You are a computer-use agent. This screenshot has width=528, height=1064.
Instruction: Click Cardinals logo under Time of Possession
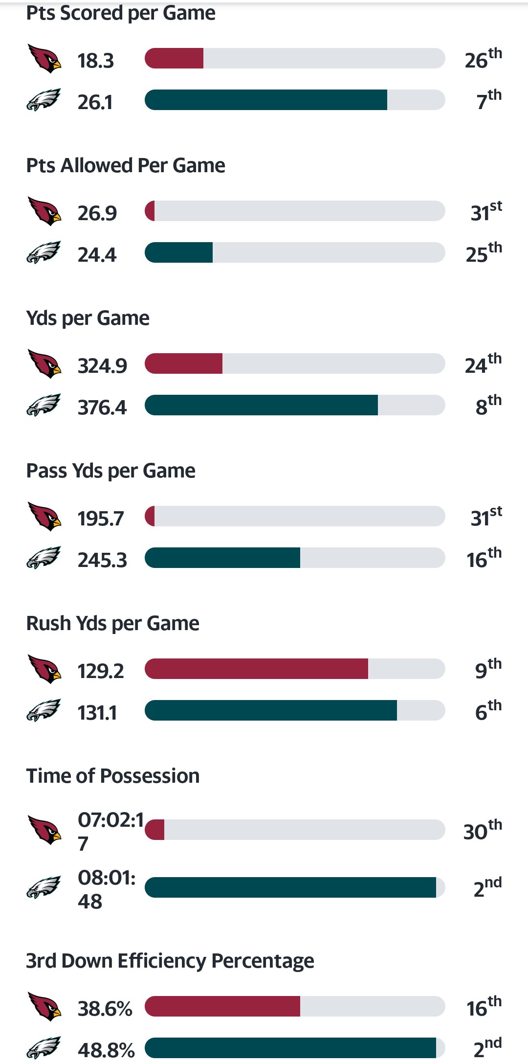tap(44, 830)
